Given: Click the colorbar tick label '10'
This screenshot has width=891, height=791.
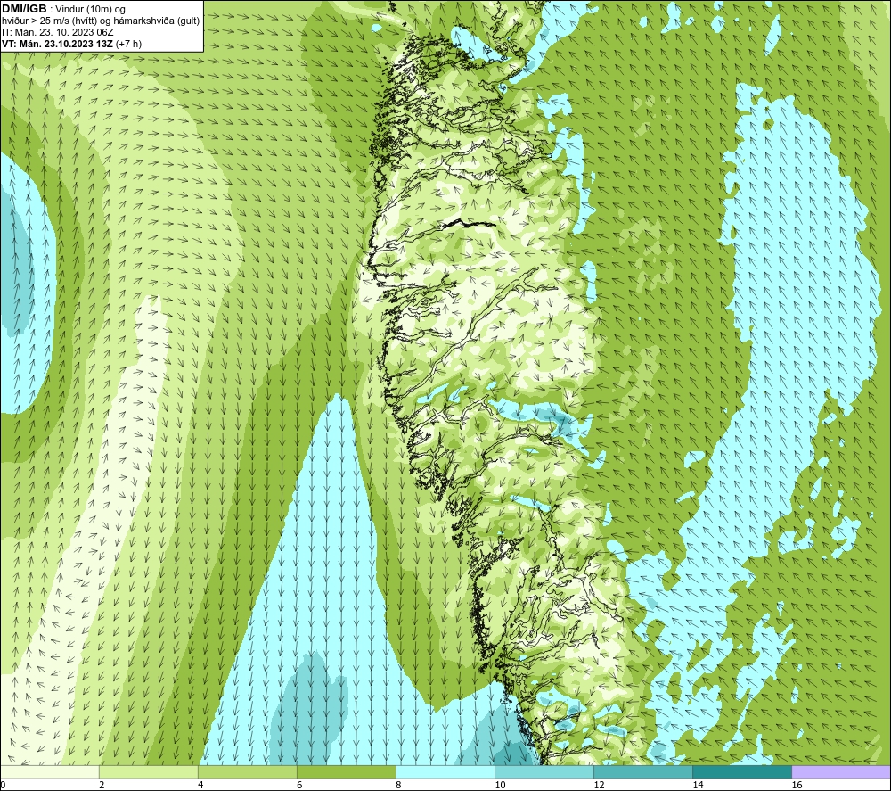Looking at the screenshot, I should [x=500, y=786].
